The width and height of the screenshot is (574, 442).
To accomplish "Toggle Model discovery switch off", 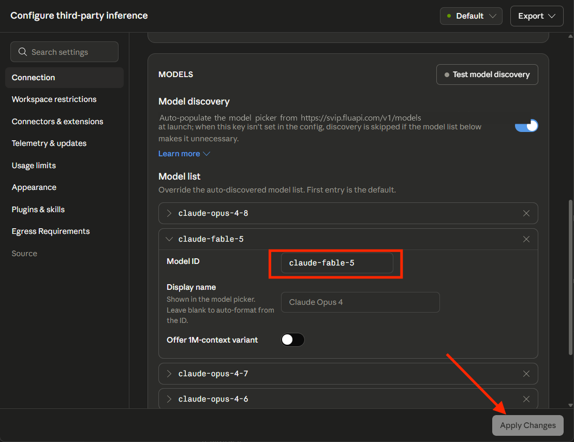I will [x=526, y=126].
